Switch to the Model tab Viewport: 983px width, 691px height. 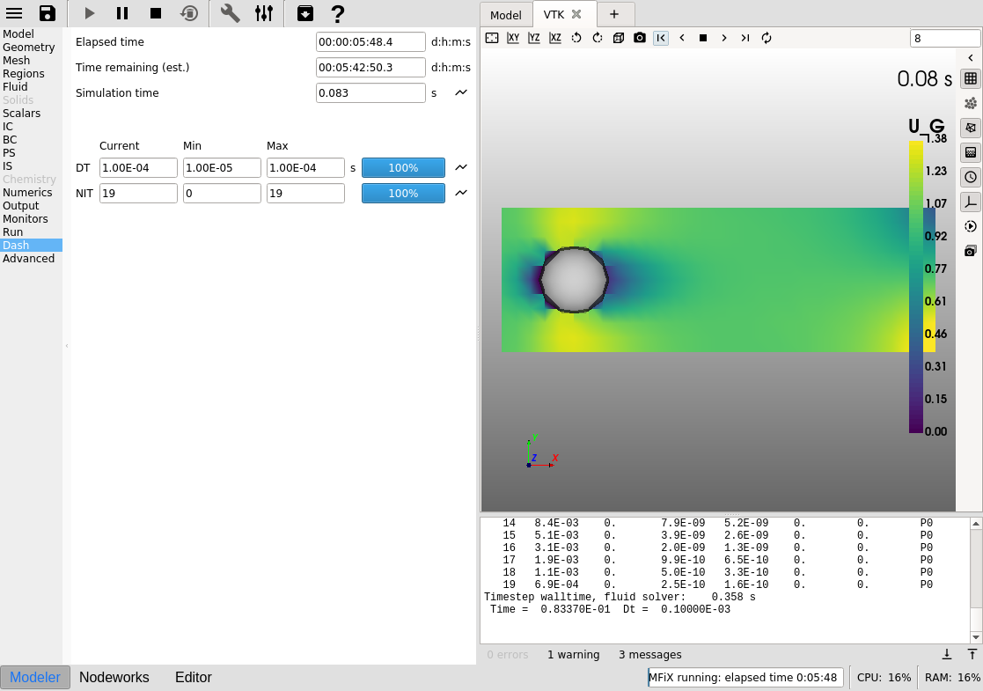pos(505,15)
